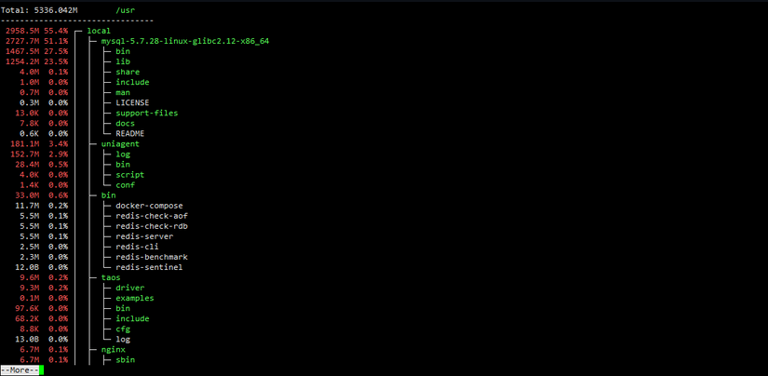
Task: Select the docker-compose file entry
Action: pyautogui.click(x=149, y=206)
